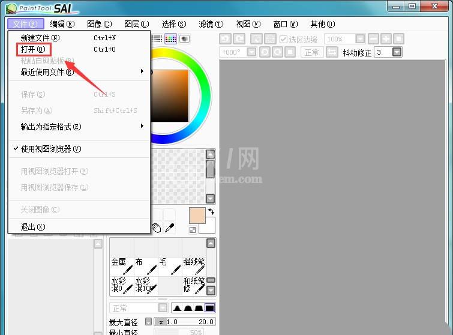Select the 和纸笔修 brush tool
The width and height of the screenshot is (453, 335).
(x=194, y=286)
